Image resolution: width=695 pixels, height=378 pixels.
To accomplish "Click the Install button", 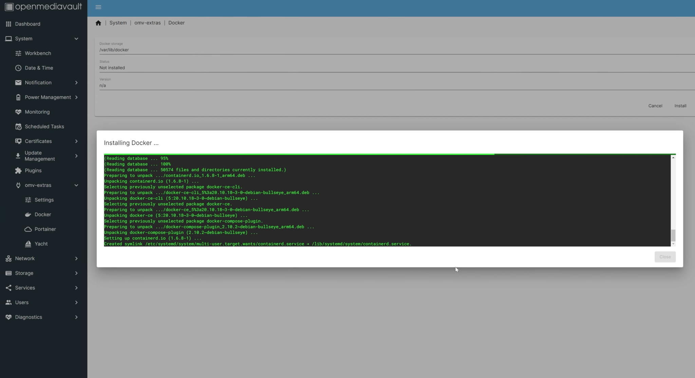I will [680, 106].
